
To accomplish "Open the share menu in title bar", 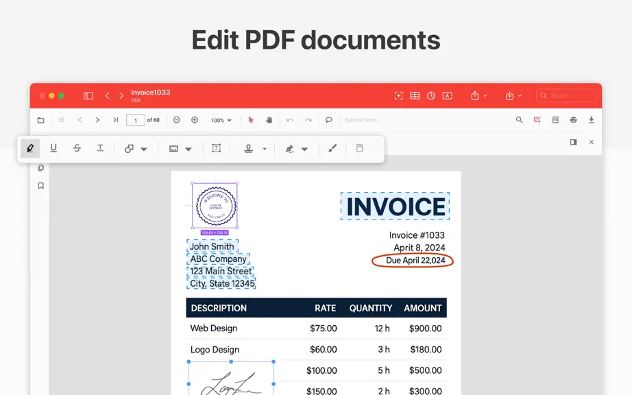I will pos(479,95).
